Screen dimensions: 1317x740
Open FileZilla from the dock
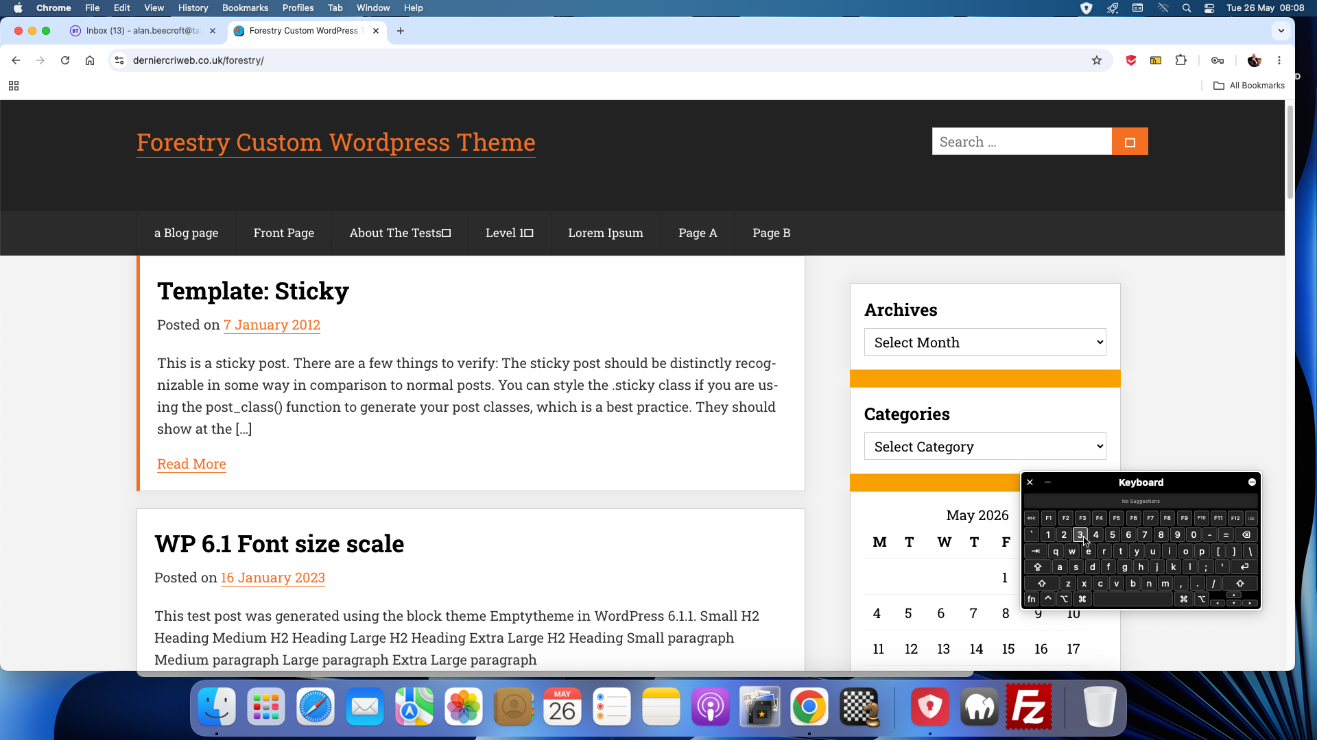1028,706
